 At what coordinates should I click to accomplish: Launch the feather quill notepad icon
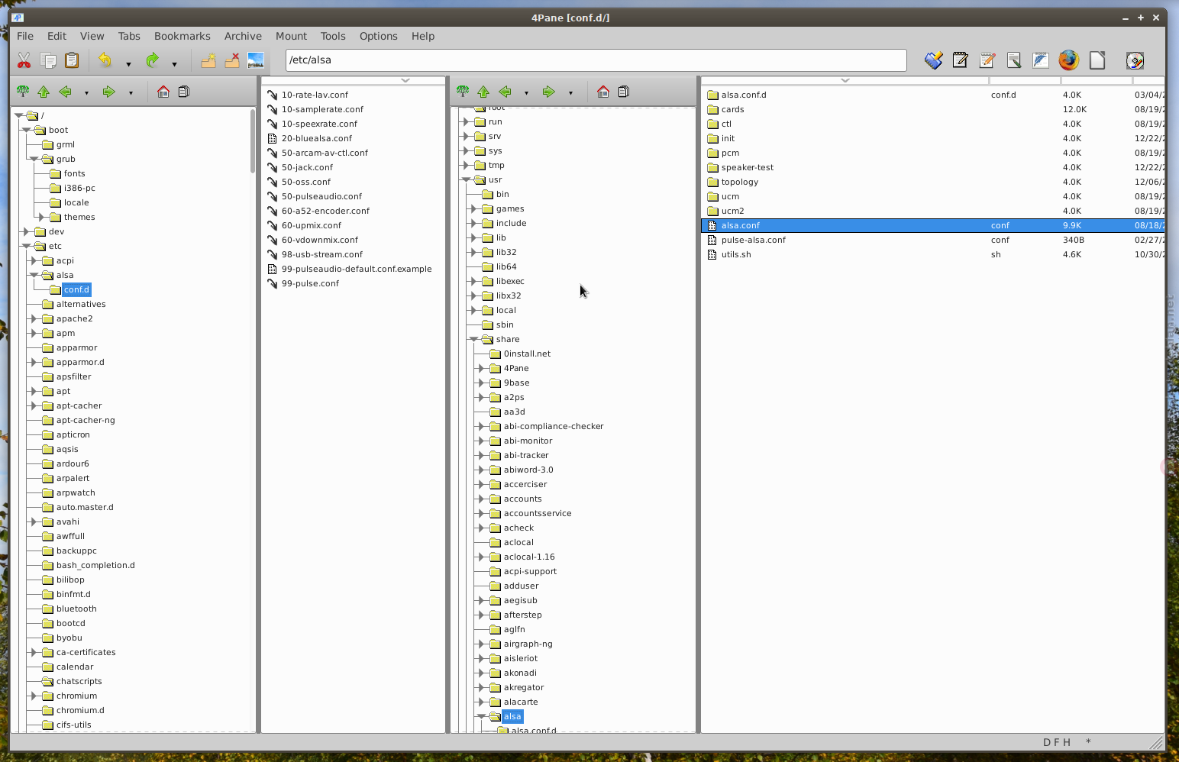(x=1040, y=60)
